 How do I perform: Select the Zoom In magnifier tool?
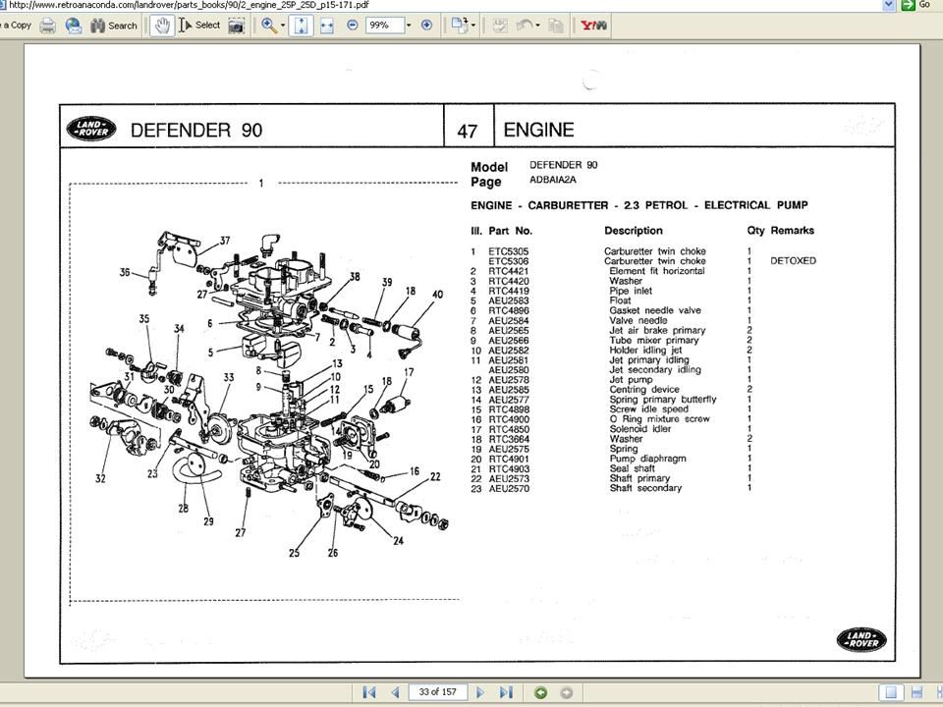click(269, 26)
